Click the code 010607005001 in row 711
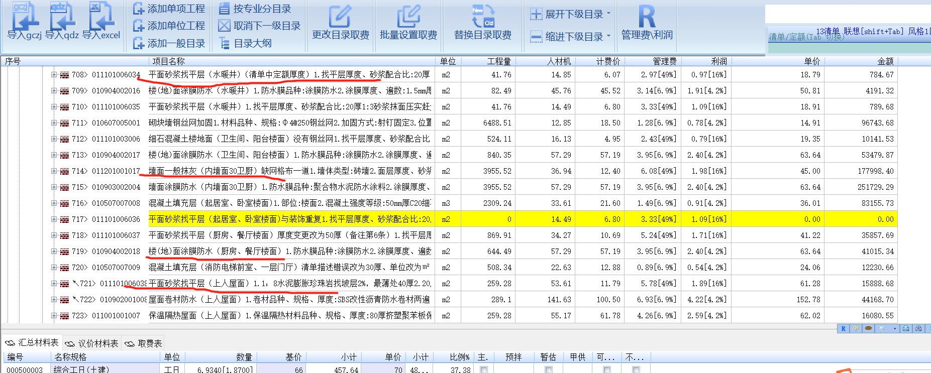Viewport: 931px width, 373px height. click(116, 123)
